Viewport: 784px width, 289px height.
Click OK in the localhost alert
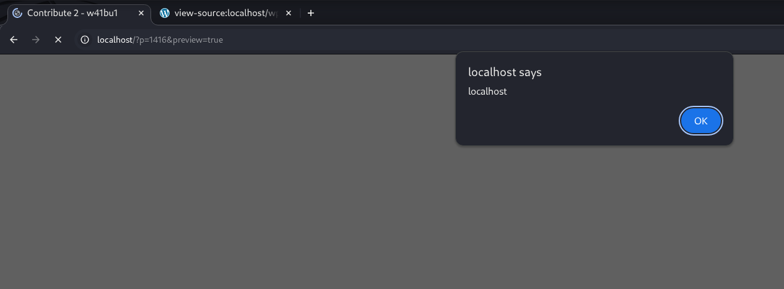(x=700, y=121)
